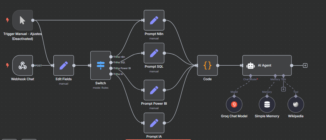Click the "Simple Memory" label
326x140 pixels.
coord(267,116)
